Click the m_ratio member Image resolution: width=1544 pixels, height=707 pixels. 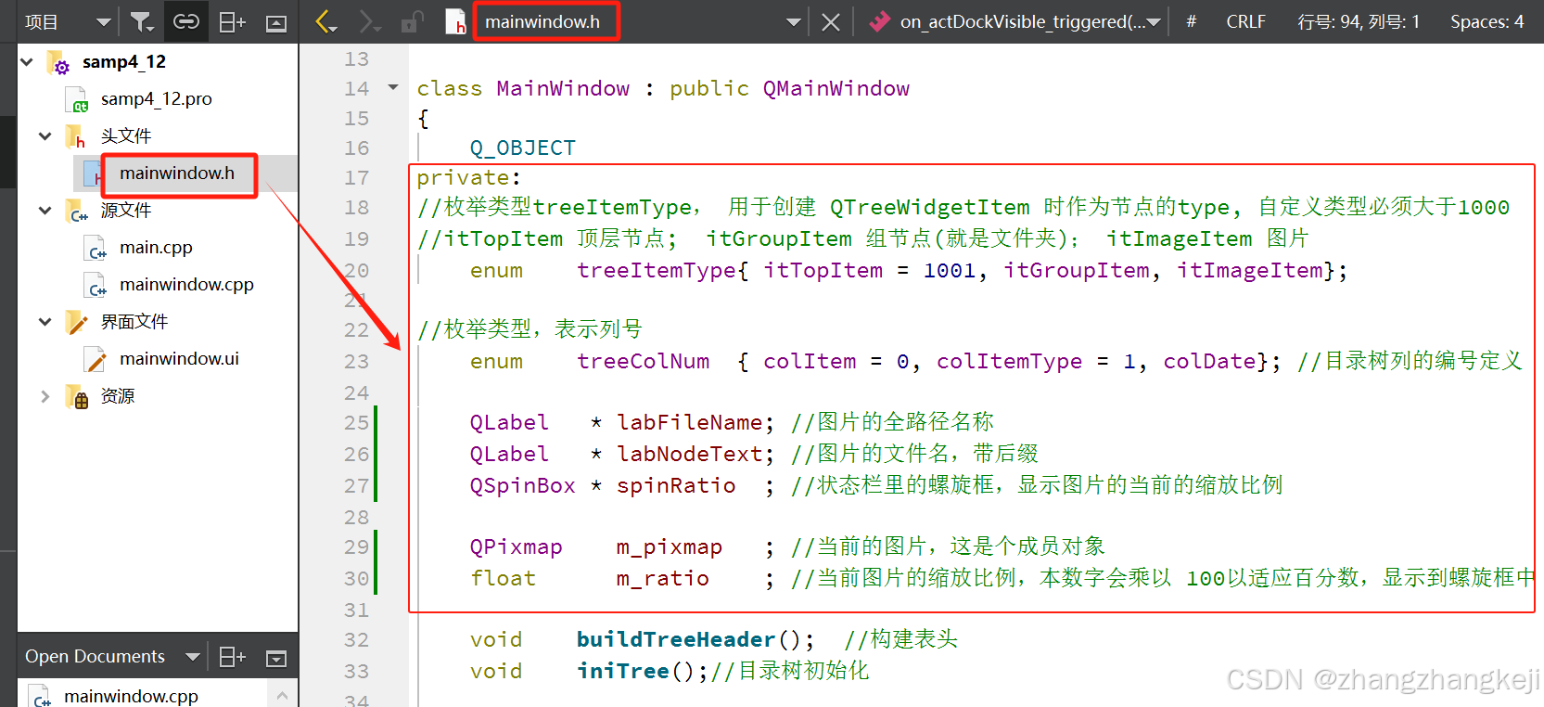pyautogui.click(x=663, y=578)
